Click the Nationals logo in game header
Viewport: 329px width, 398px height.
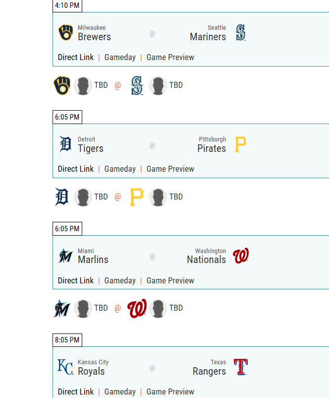click(x=241, y=256)
